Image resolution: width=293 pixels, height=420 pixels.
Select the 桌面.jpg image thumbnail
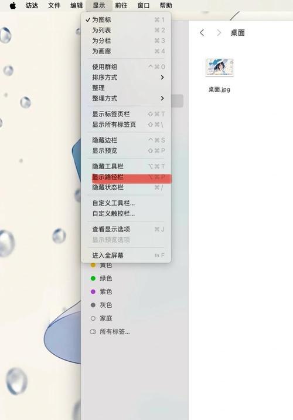coord(220,68)
